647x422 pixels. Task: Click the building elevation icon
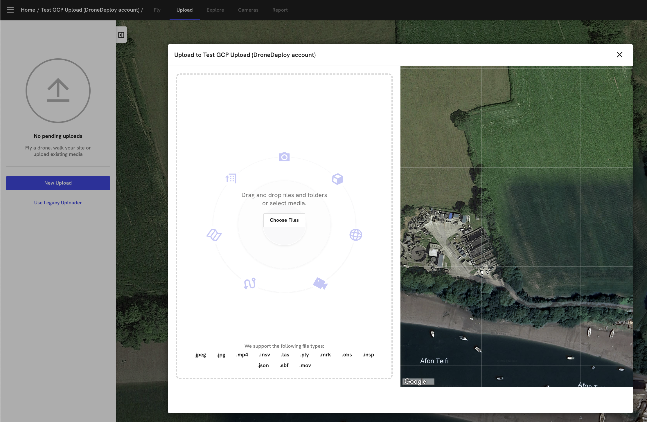pos(231,178)
